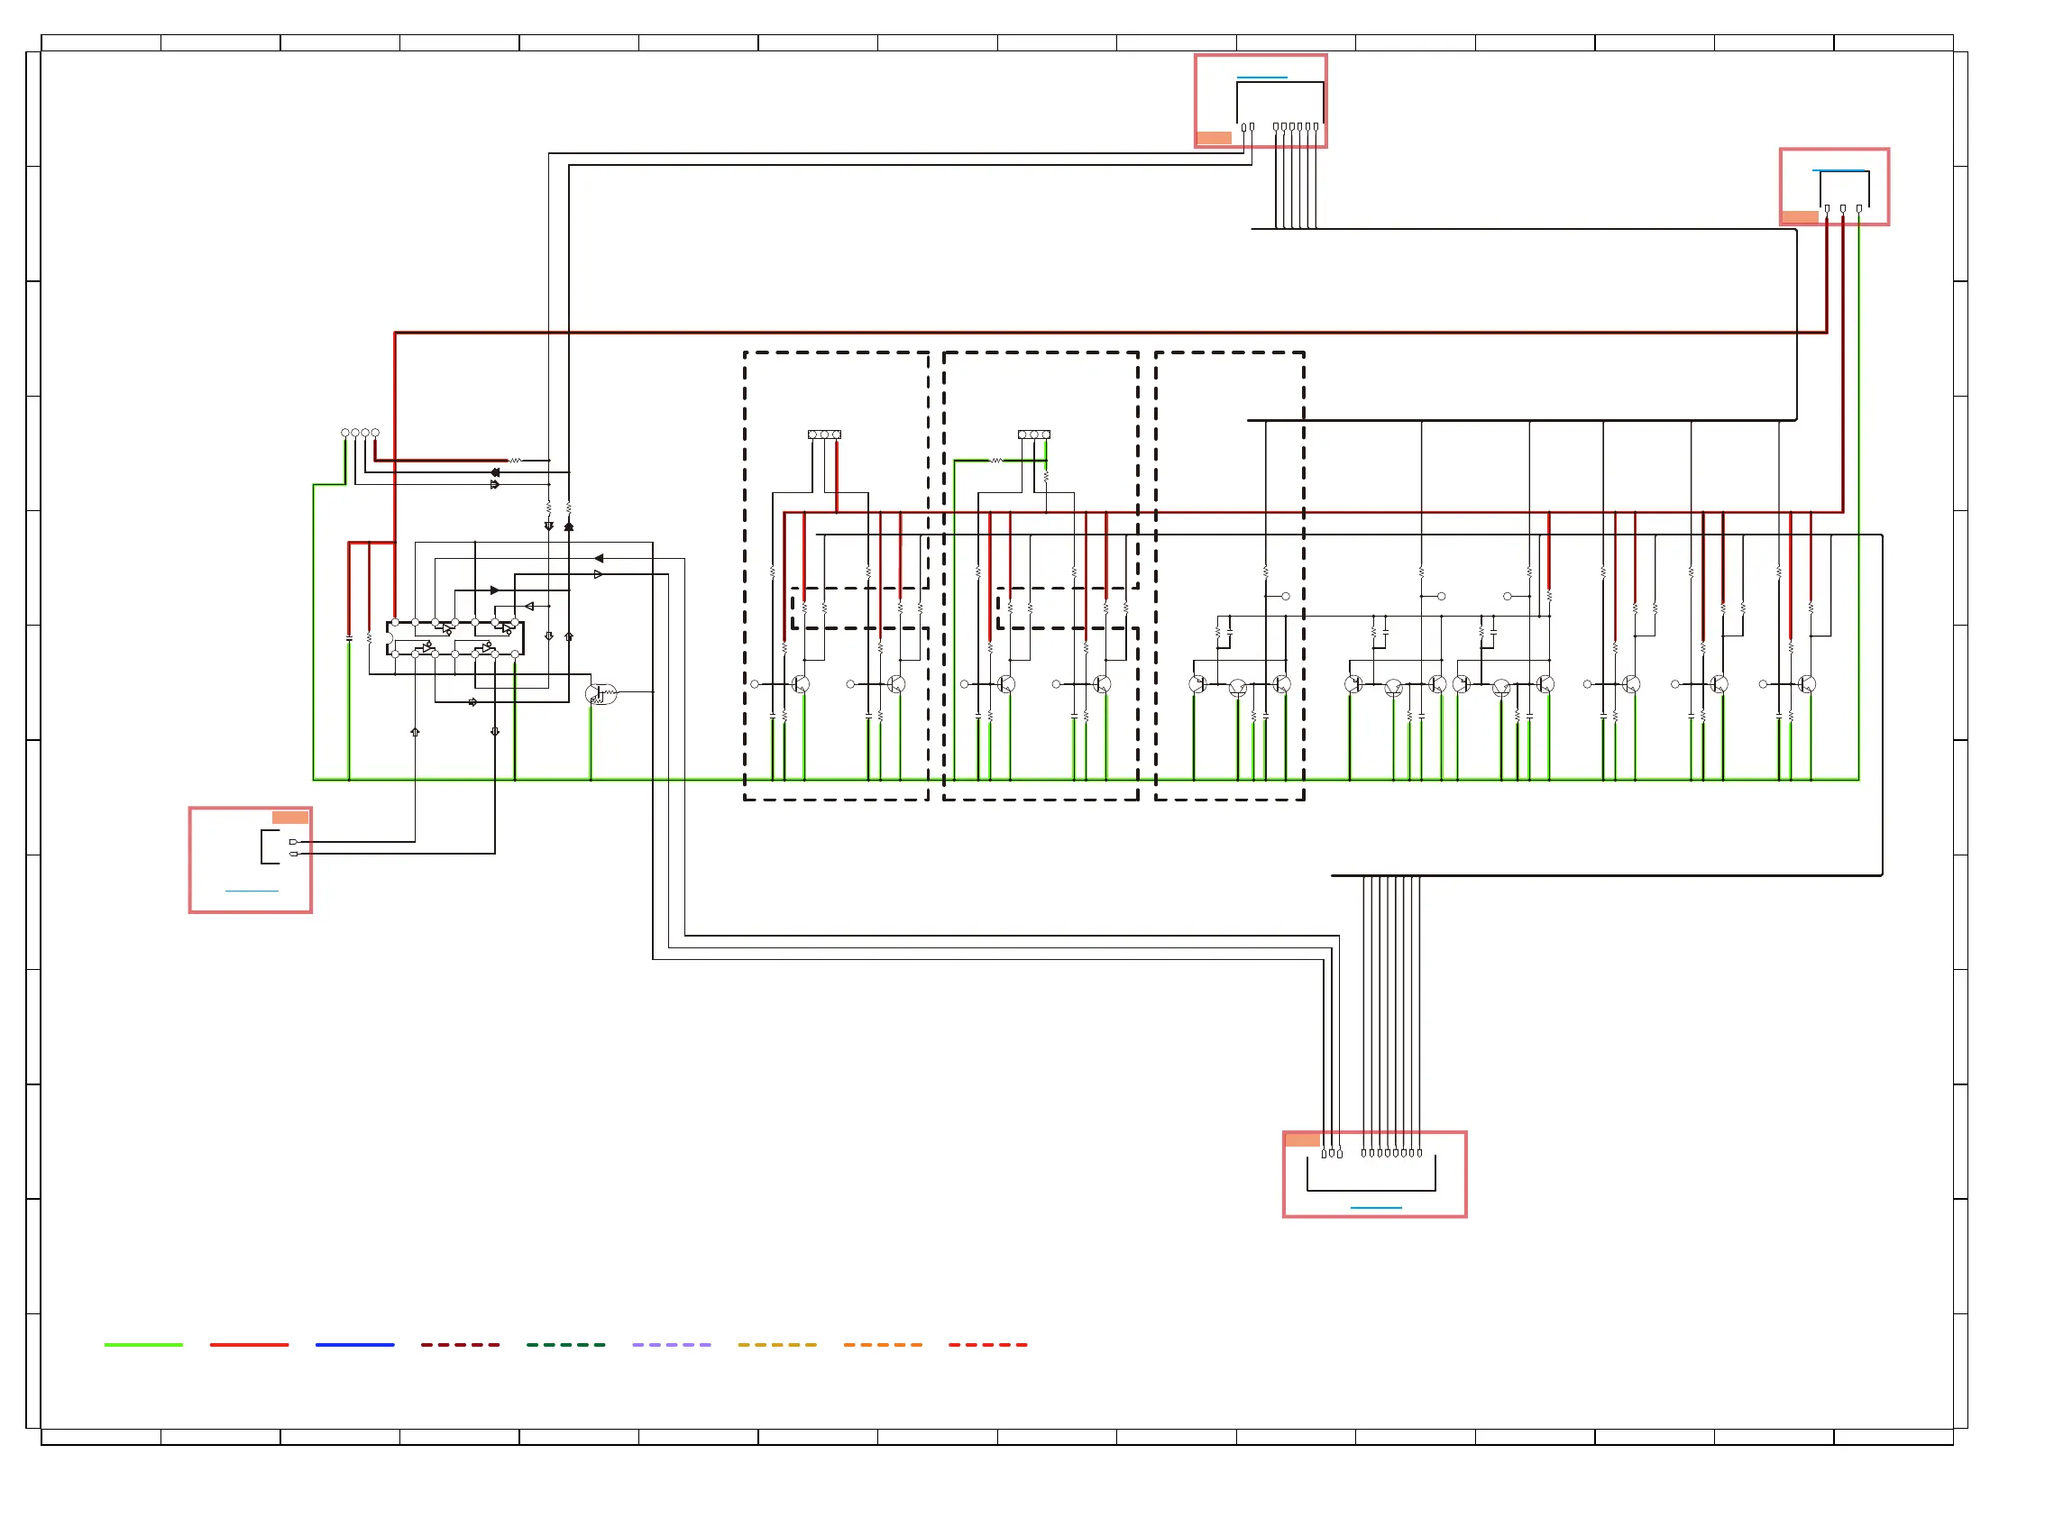The image size is (2045, 1518).
Task: Click the four-pin header in the first dashed block
Action: [x=824, y=434]
